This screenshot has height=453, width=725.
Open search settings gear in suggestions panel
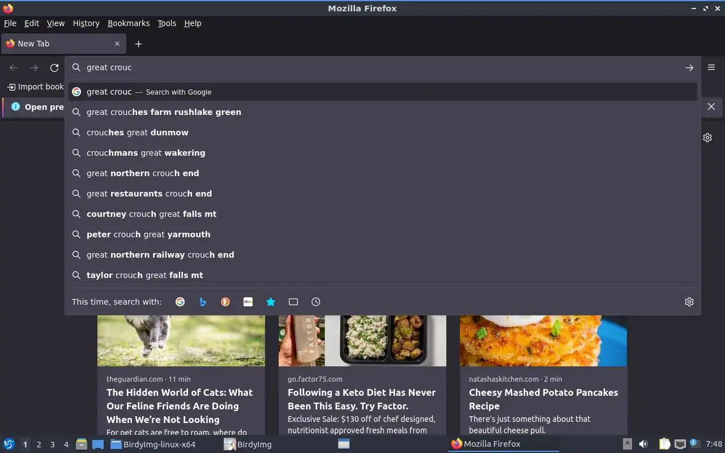pyautogui.click(x=689, y=302)
